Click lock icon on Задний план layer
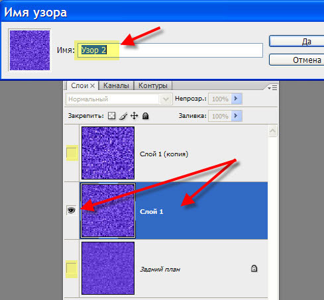This screenshot has height=300, width=324. coord(254,268)
